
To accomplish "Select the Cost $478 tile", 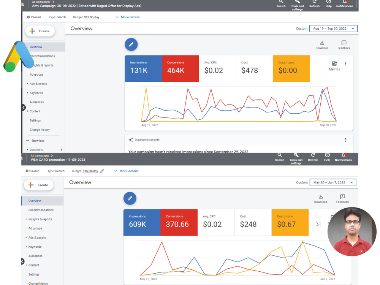I will 254,68.
